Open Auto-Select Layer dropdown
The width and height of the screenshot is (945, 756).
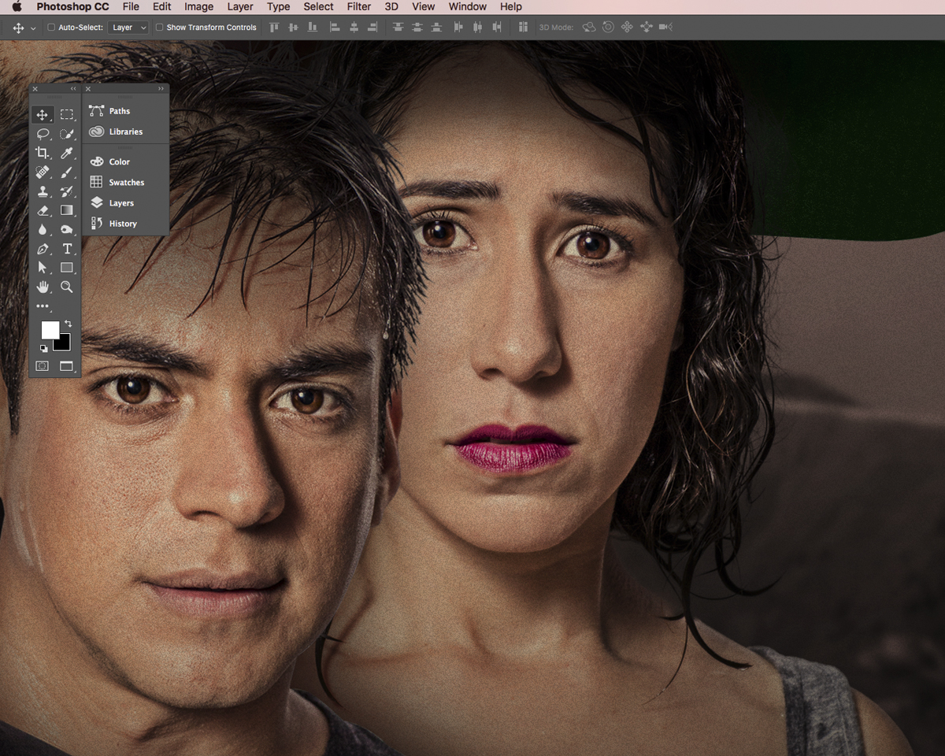click(128, 27)
